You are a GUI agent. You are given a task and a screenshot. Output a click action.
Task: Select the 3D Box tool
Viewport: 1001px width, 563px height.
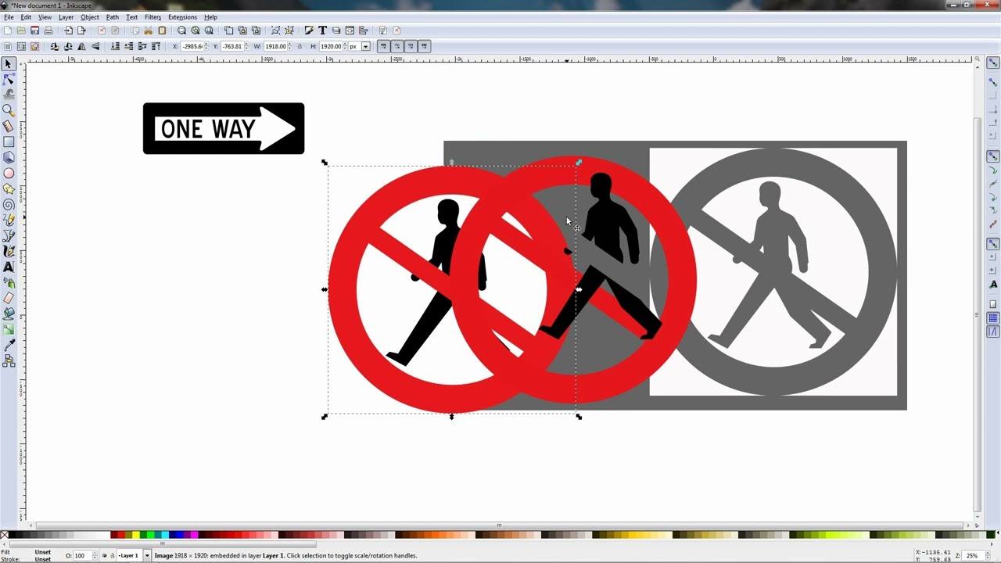click(9, 157)
